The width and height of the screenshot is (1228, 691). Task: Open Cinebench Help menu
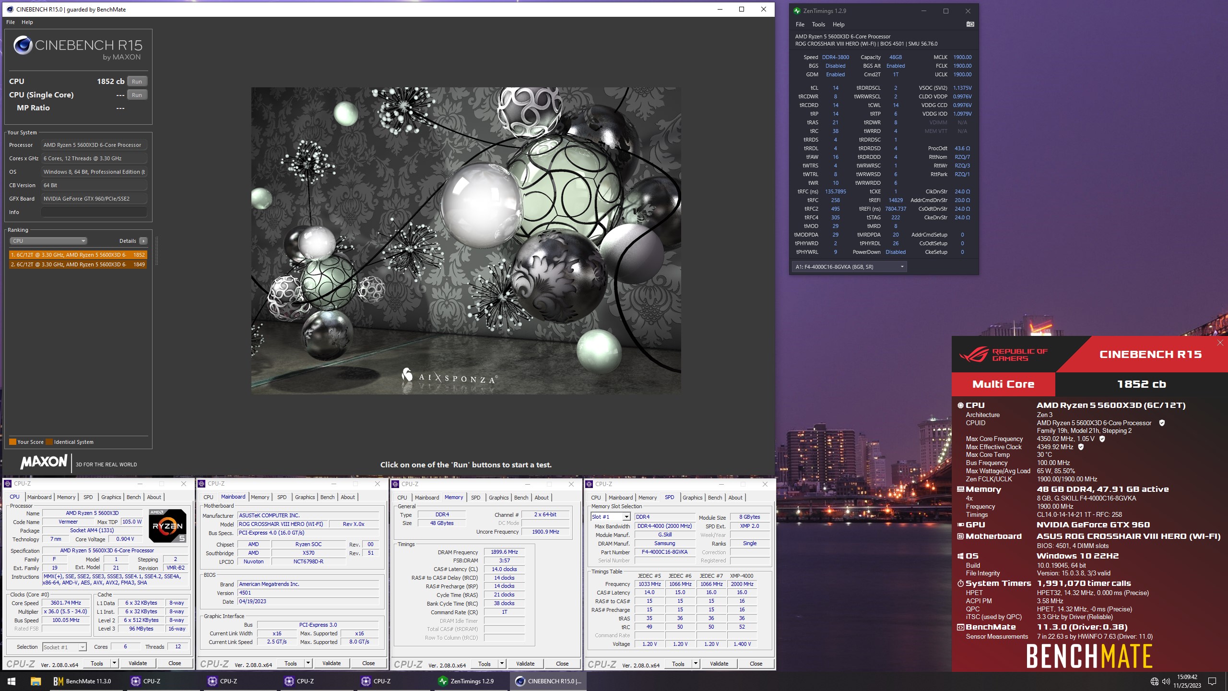[27, 22]
